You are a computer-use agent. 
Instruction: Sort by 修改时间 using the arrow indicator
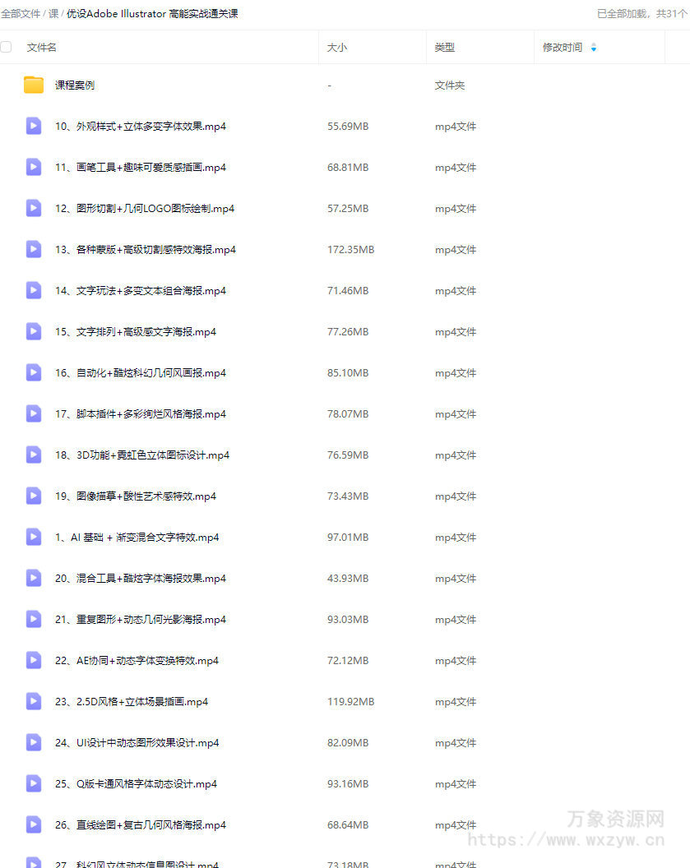click(594, 48)
